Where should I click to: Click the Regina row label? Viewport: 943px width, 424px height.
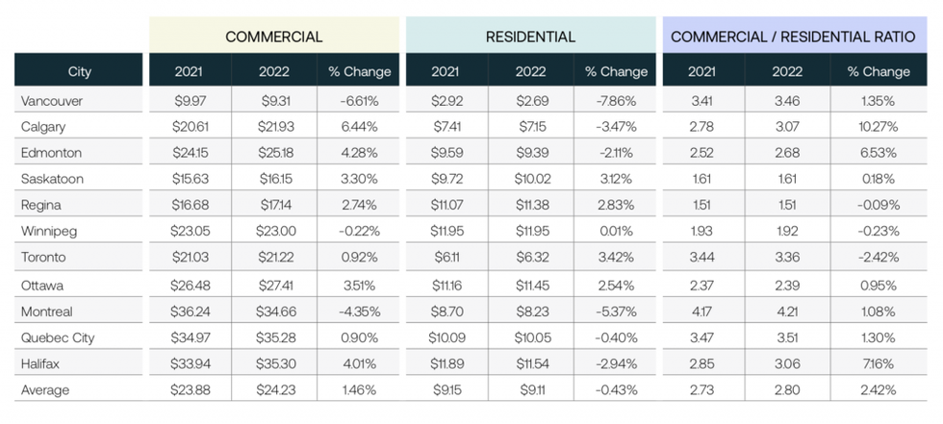coord(39,204)
